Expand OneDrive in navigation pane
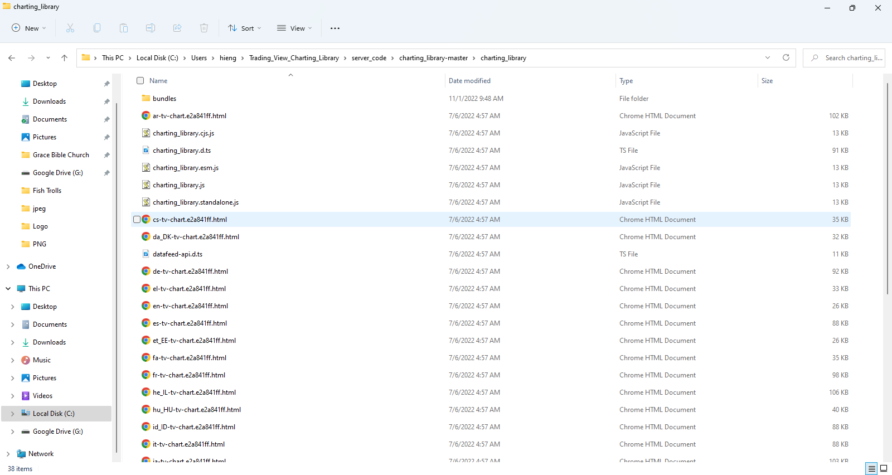Screen dimensions: 892x475 click(x=8, y=266)
